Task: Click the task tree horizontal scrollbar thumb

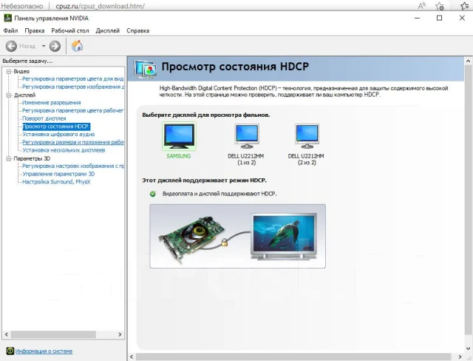Action: pyautogui.click(x=53, y=334)
